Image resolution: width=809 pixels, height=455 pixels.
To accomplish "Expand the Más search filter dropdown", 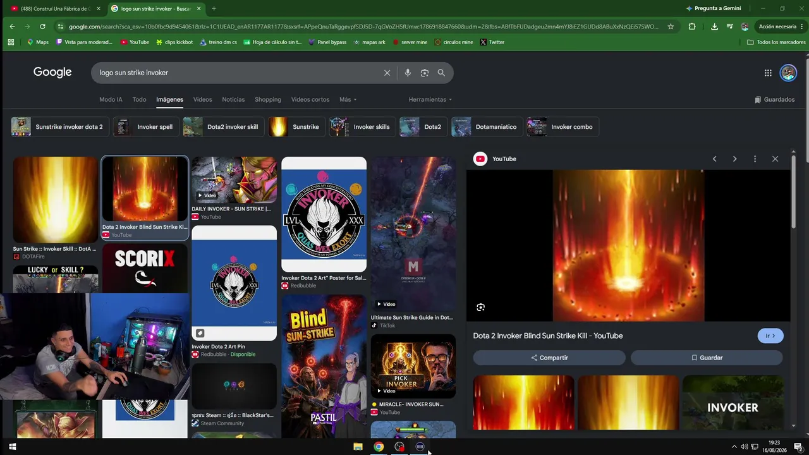I will pos(348,99).
